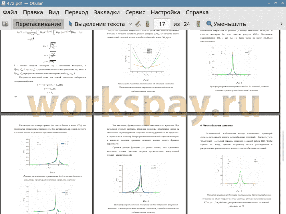Go to previous page using the up-arrow page icon
The width and height of the screenshot is (286, 214).
tap(148, 24)
